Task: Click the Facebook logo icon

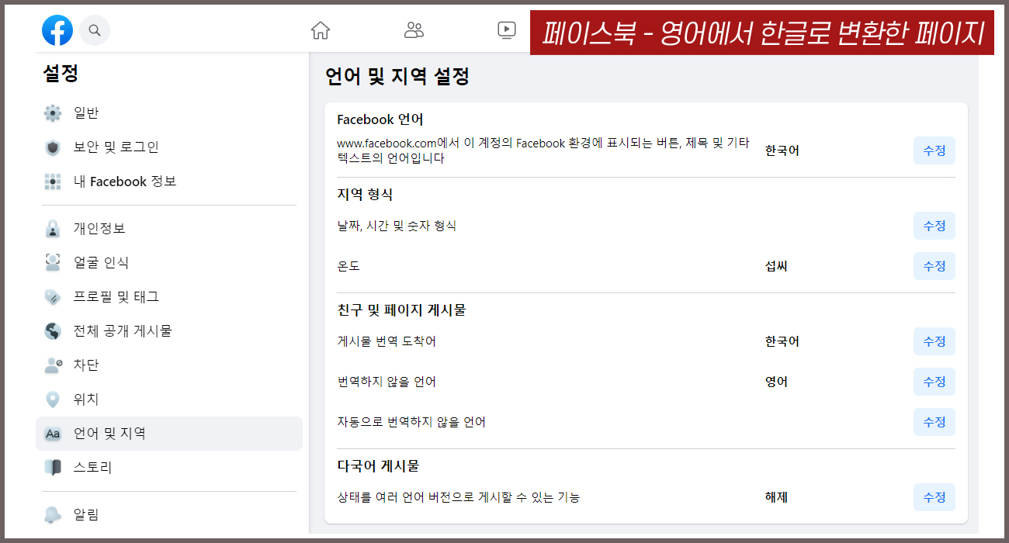Action: [x=57, y=30]
